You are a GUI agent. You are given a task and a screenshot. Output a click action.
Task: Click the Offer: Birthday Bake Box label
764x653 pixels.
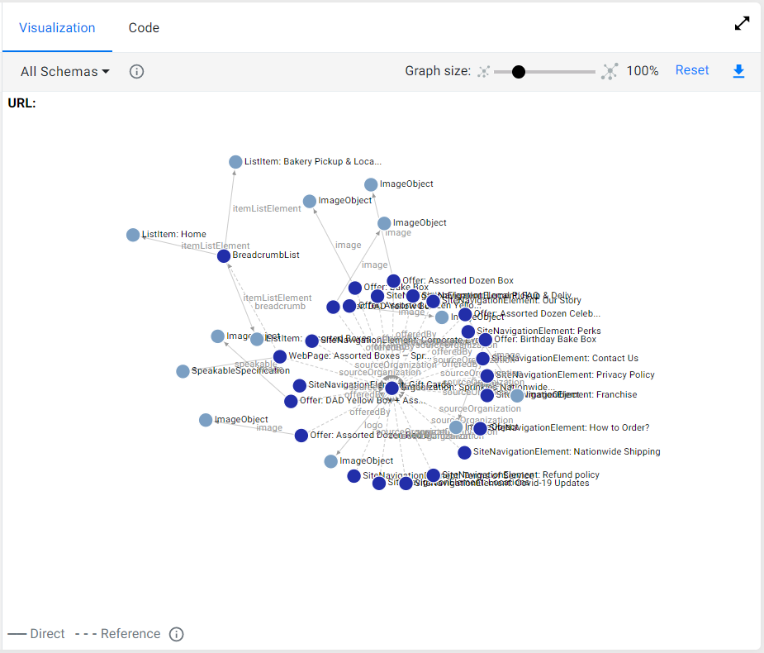[545, 339]
